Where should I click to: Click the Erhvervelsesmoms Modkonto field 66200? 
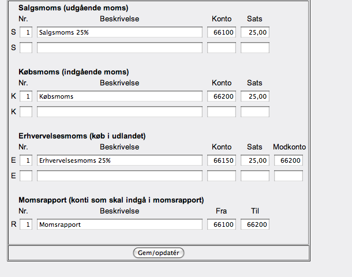click(289, 160)
